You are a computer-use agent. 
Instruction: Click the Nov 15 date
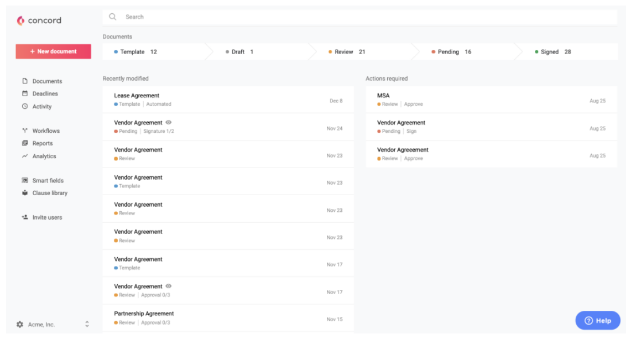coord(335,319)
